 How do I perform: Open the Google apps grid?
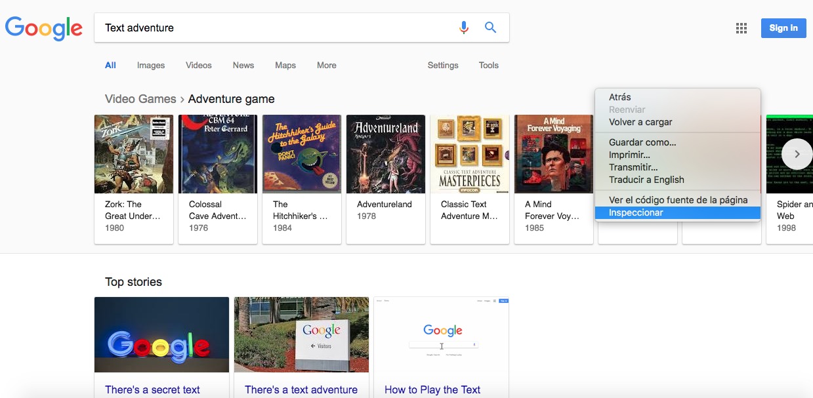point(741,28)
